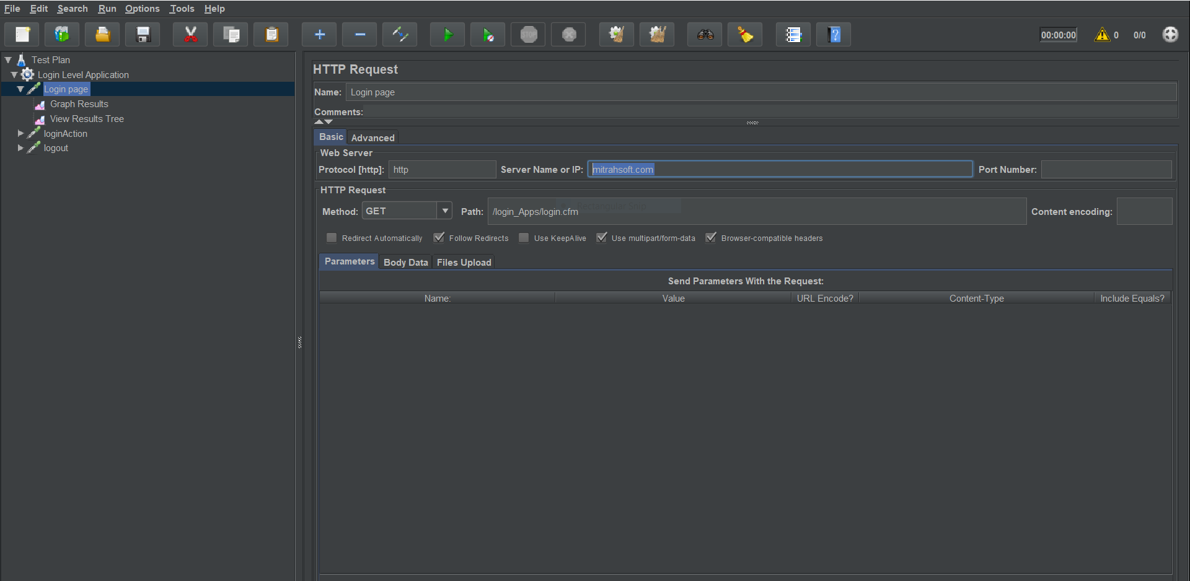Image resolution: width=1190 pixels, height=581 pixels.
Task: Enable the Use KeepAlive checkbox
Action: pos(524,238)
